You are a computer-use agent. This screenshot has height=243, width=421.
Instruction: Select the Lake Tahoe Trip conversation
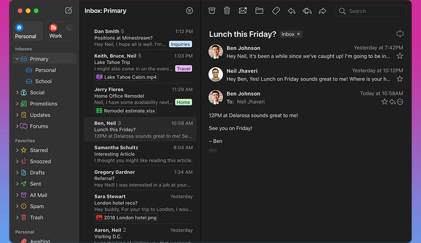pyautogui.click(x=140, y=66)
